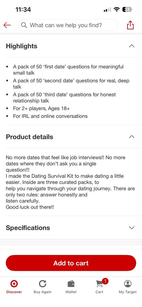Collapse the Highlights section chevron
The image size is (142, 307).
pyautogui.click(x=132, y=46)
